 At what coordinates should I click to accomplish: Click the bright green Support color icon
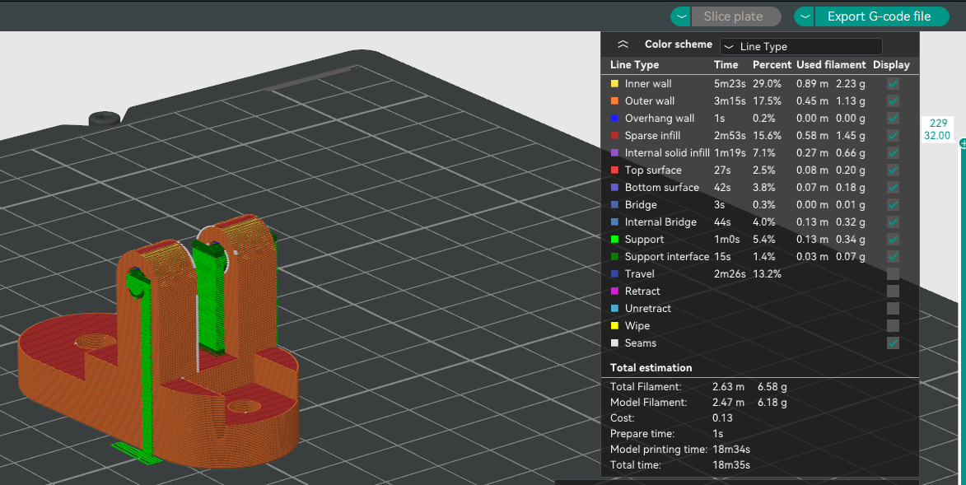point(614,240)
